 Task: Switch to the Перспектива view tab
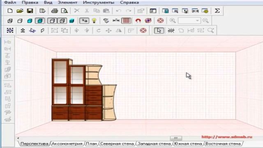[x=35, y=144]
